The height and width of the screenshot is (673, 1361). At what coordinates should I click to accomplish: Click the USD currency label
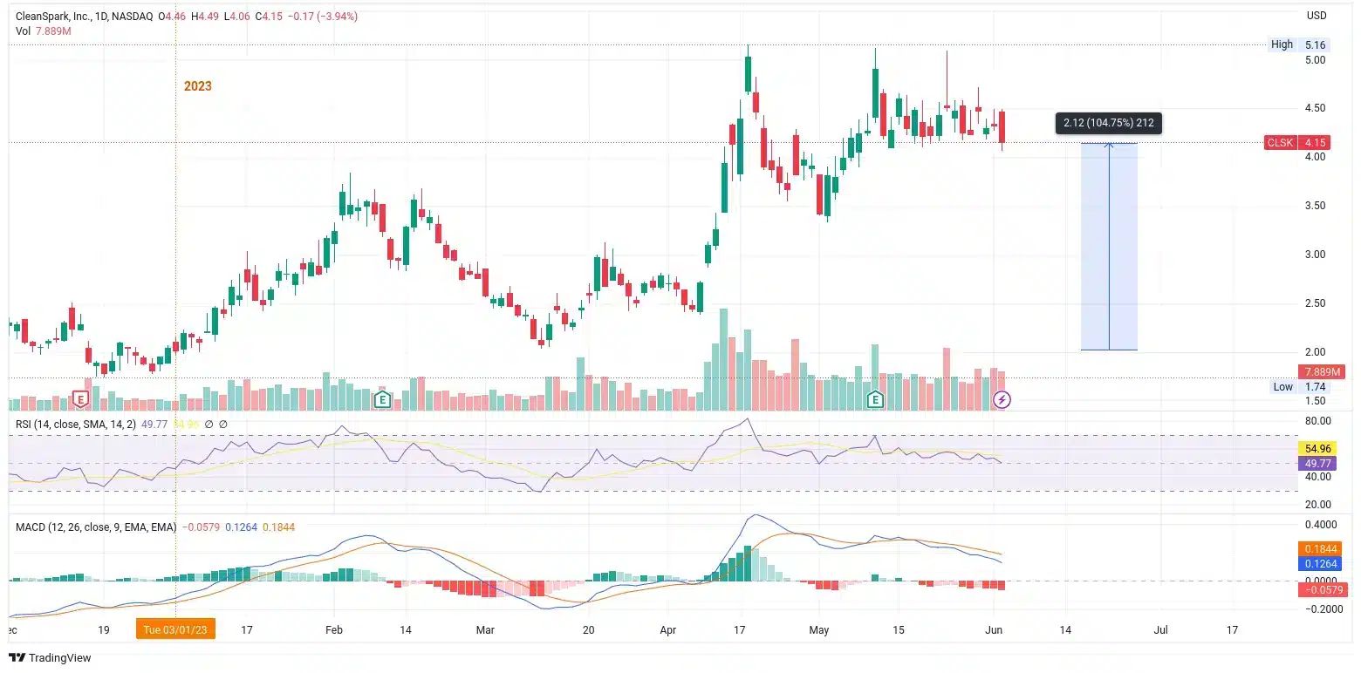tap(1316, 16)
